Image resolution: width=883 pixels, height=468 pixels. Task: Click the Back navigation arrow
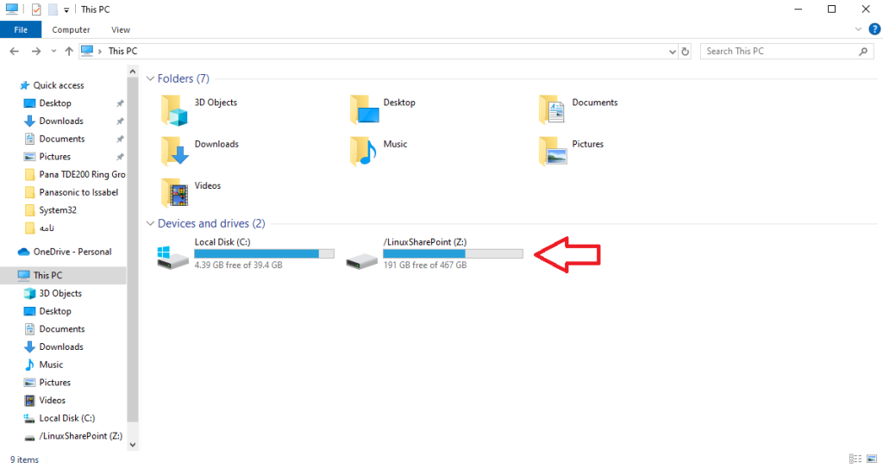click(15, 51)
